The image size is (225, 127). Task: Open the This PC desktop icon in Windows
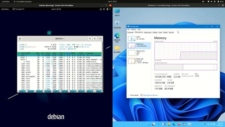[117, 12]
